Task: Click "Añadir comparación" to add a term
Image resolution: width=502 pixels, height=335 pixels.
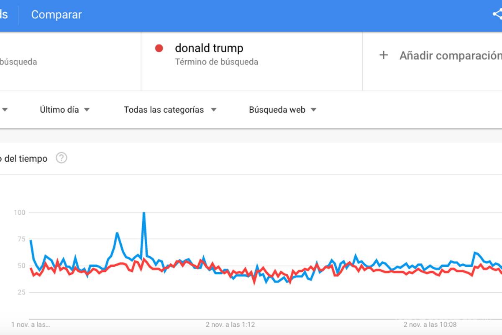Action: 452,55
